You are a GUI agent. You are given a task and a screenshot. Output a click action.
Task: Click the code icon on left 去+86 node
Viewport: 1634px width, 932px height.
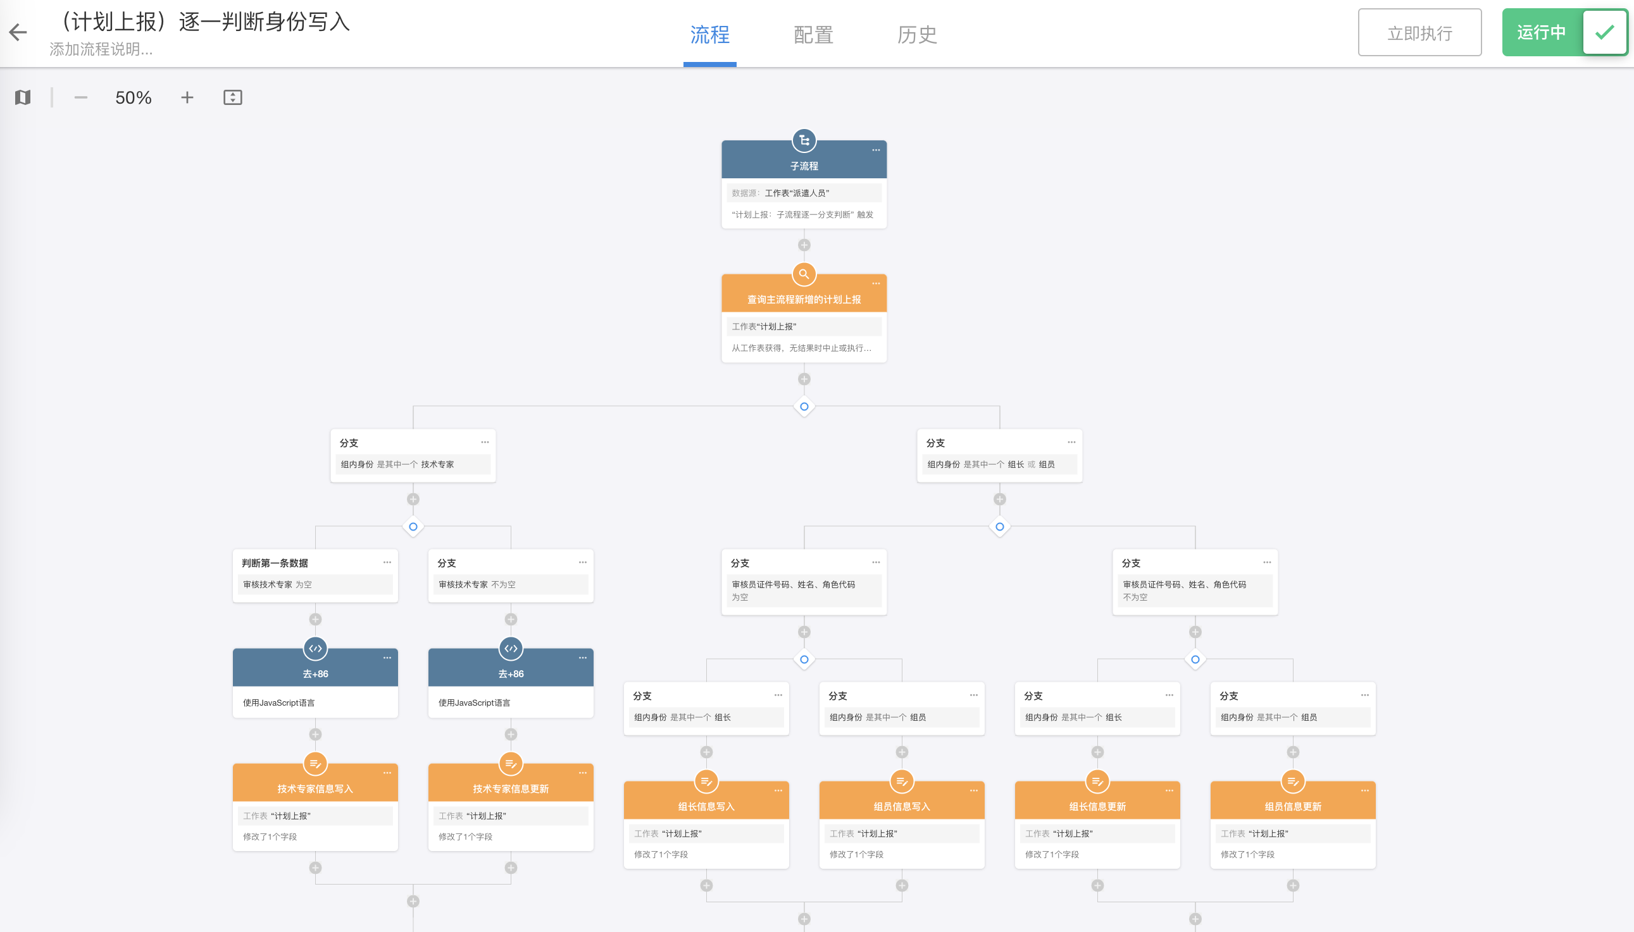[x=315, y=649]
